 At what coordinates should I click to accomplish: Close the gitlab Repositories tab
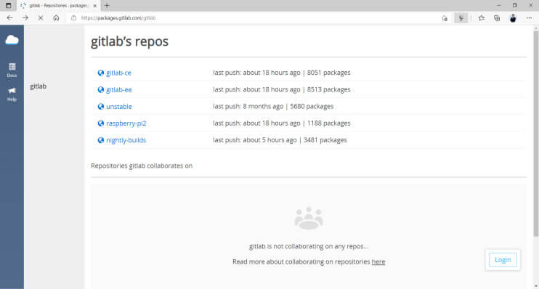point(95,6)
